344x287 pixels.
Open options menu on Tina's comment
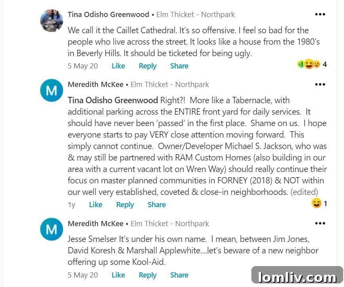tap(320, 15)
